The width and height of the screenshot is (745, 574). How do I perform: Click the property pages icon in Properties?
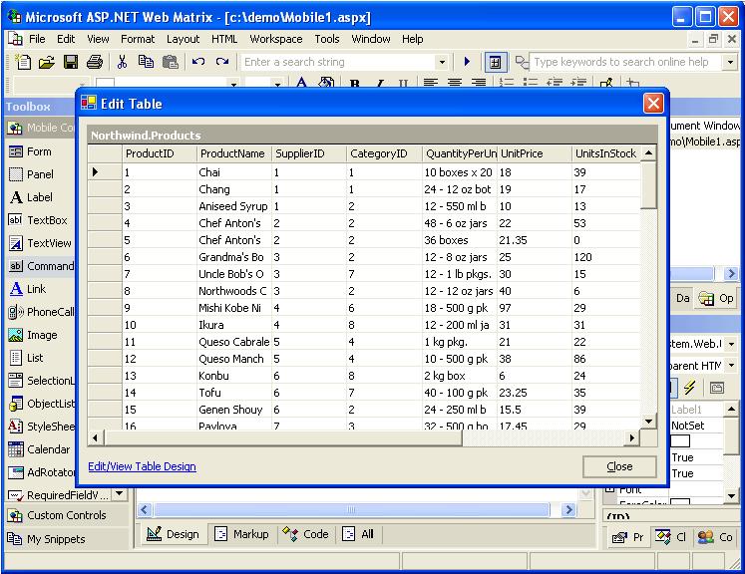pyautogui.click(x=716, y=388)
